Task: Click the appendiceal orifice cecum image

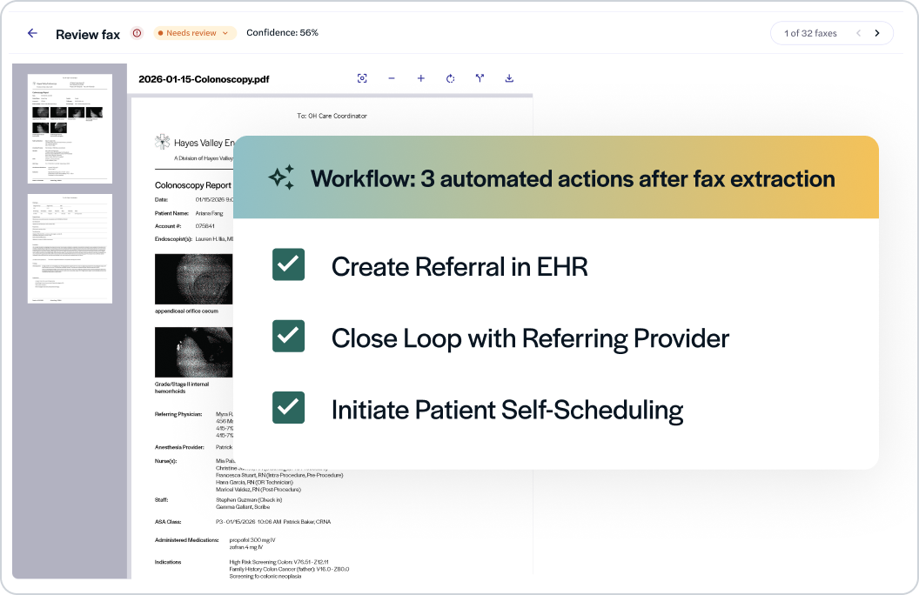Action: click(x=193, y=278)
